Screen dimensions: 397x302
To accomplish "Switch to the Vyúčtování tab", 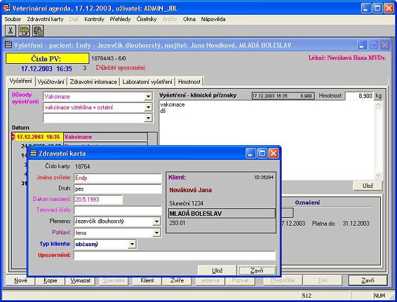I will point(51,82).
